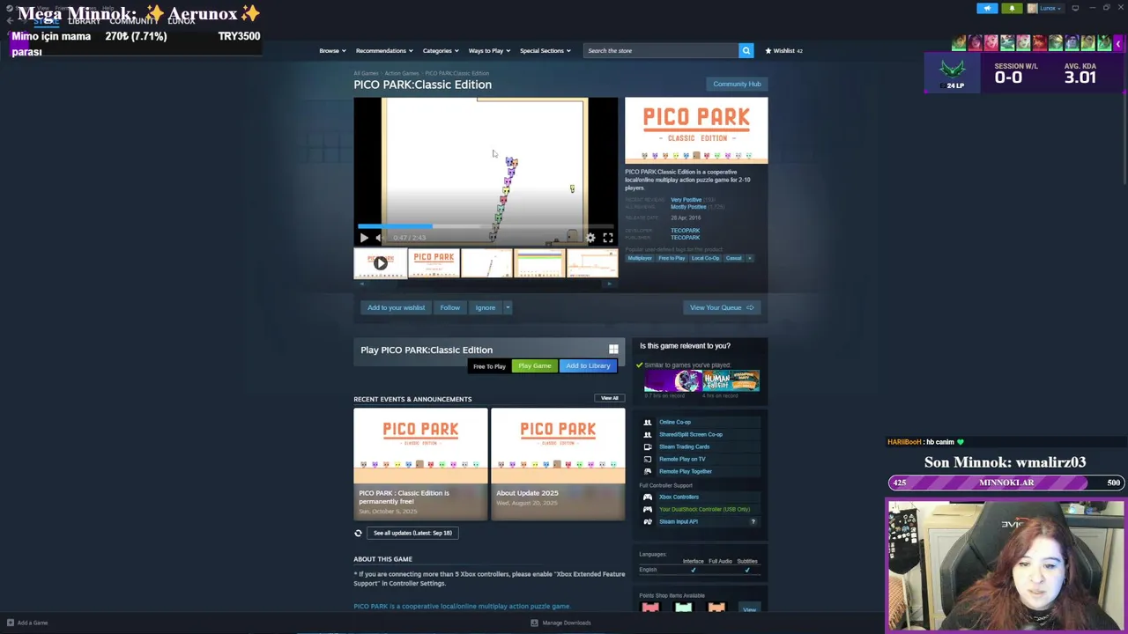The height and width of the screenshot is (634, 1128).
Task: Click the store search input field
Action: click(661, 50)
